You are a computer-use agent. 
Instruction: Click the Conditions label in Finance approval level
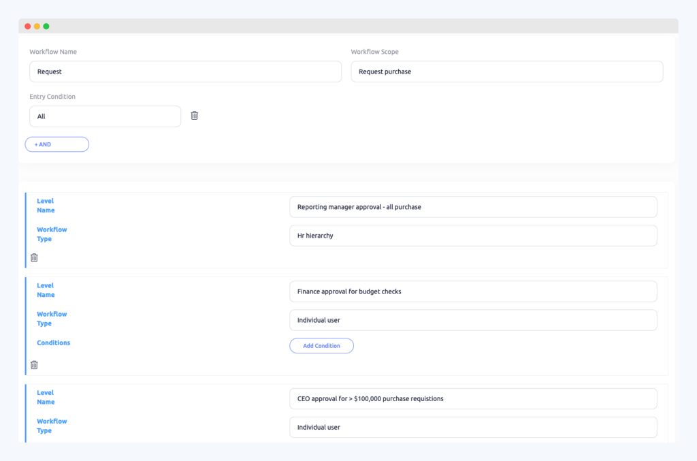tap(53, 343)
